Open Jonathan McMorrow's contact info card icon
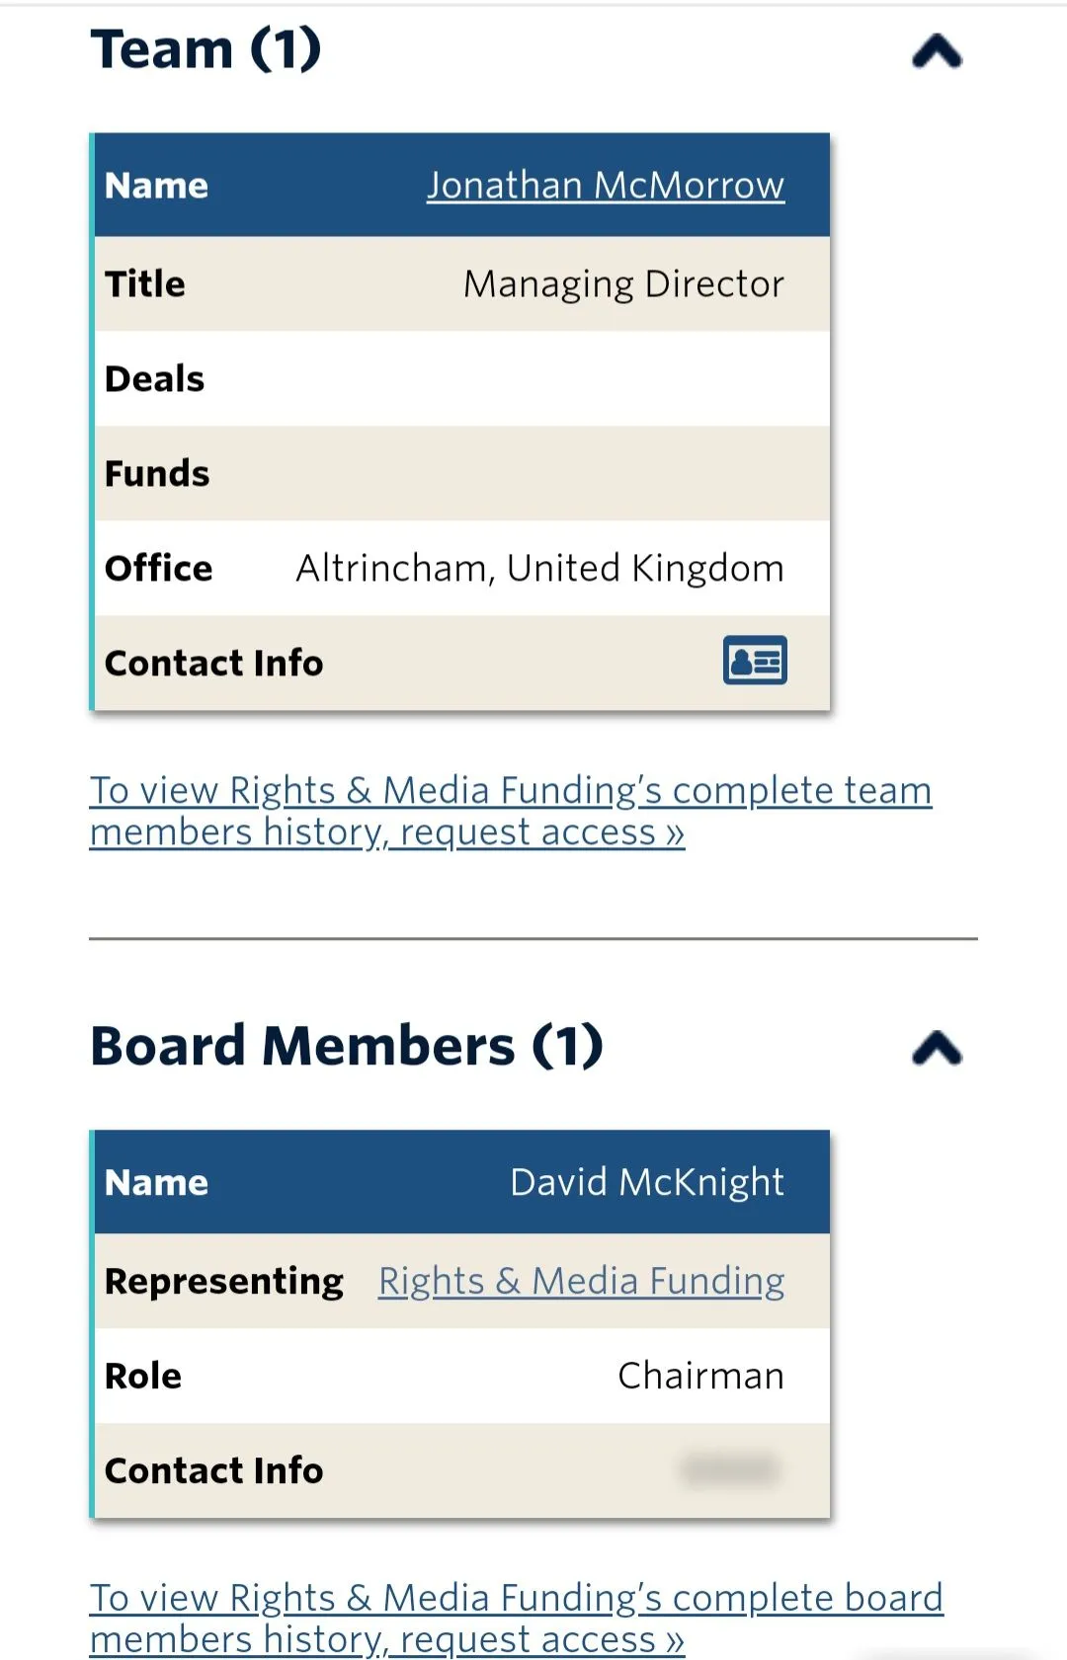1067x1660 pixels. coord(755,661)
